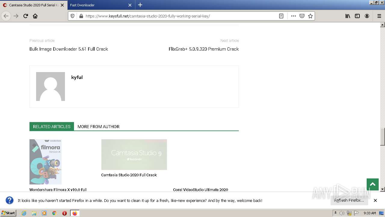Select the Camtasia Studio 2020 Full Serial tab
The image size is (385, 217).
point(33,5)
